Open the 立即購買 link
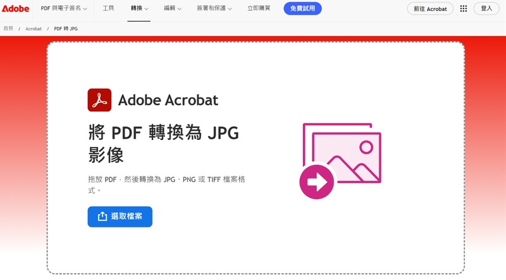Screen dimensions: 506x280 pos(259,8)
